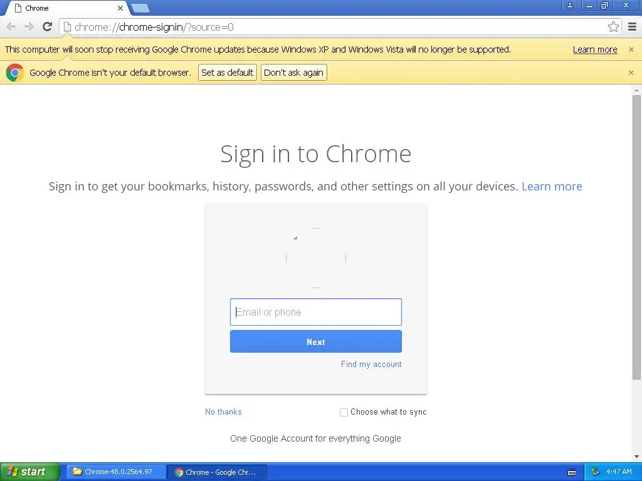Open the Windows start menu
The width and height of the screenshot is (642, 481).
(29, 472)
